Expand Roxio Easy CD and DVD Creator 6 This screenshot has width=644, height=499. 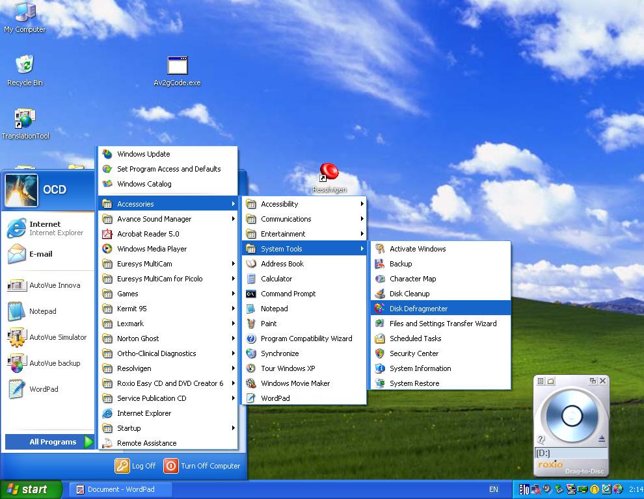click(x=168, y=383)
